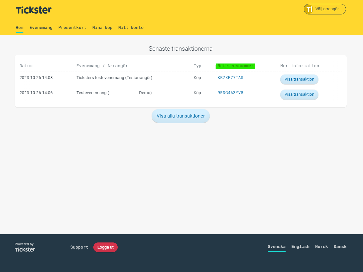Select Svenska as the language
The height and width of the screenshot is (272, 363).
(276, 246)
